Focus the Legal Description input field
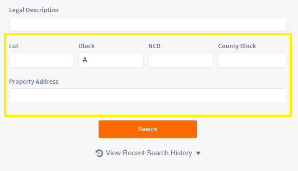298x171 pixels. [x=148, y=24]
